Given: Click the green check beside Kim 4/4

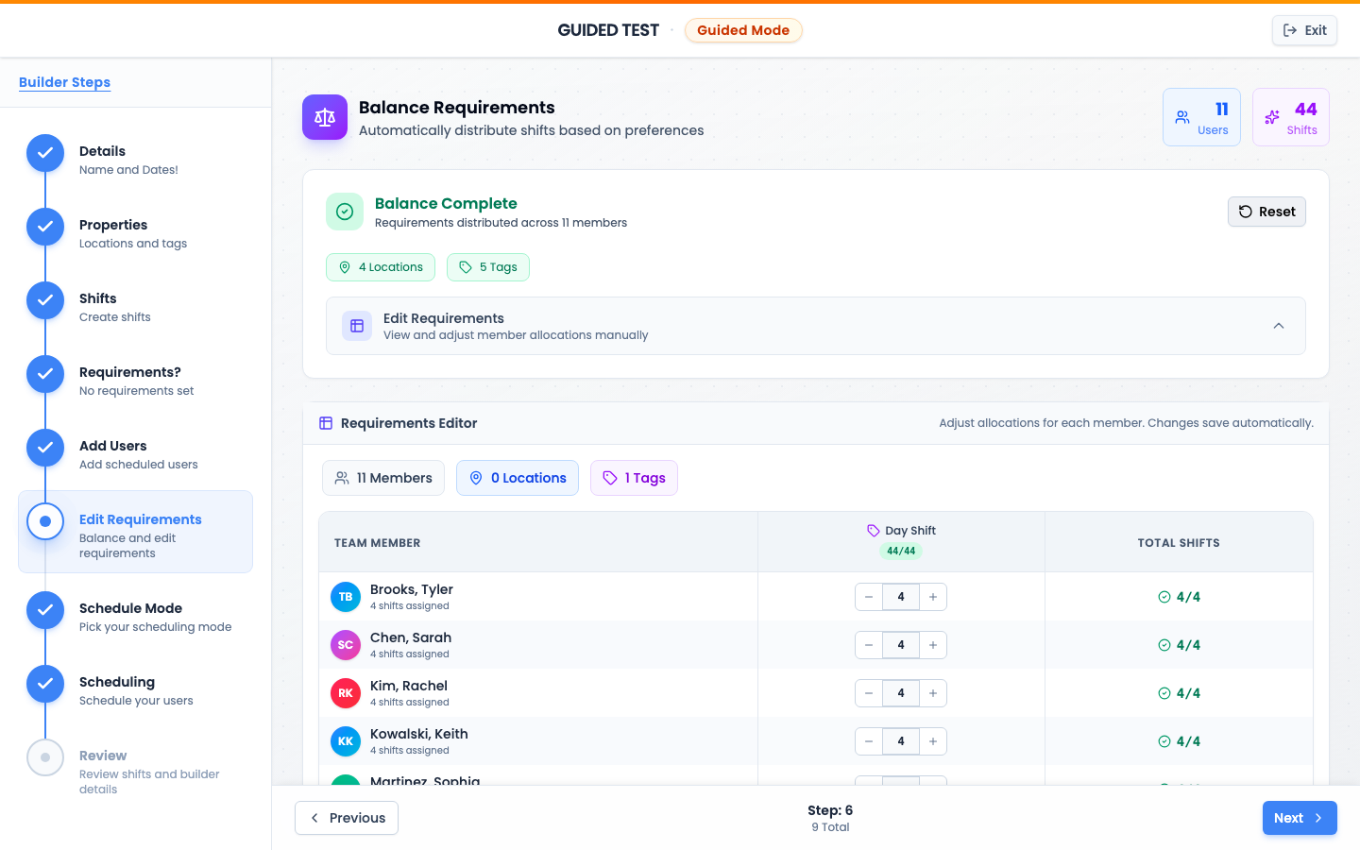Looking at the screenshot, I should [1164, 693].
